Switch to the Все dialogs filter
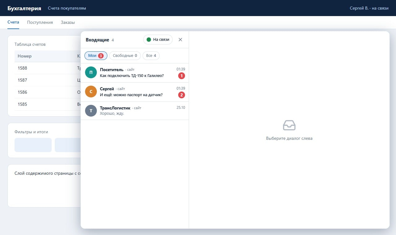This screenshot has width=396, height=235. [151, 56]
